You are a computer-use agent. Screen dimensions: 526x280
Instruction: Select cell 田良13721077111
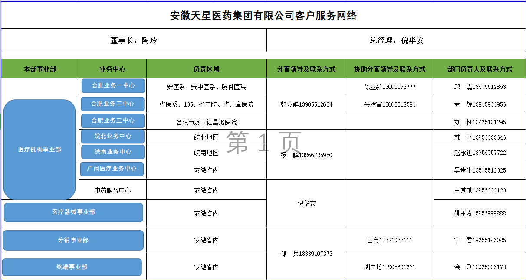pos(390,240)
